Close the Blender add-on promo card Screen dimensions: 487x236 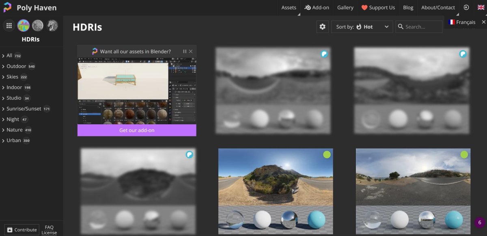pos(191,52)
